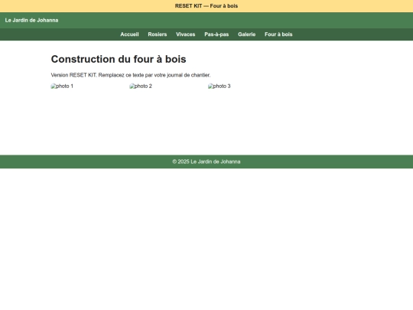413x310 pixels.
Task: Click the Construction du four à bois heading
Action: [119, 59]
